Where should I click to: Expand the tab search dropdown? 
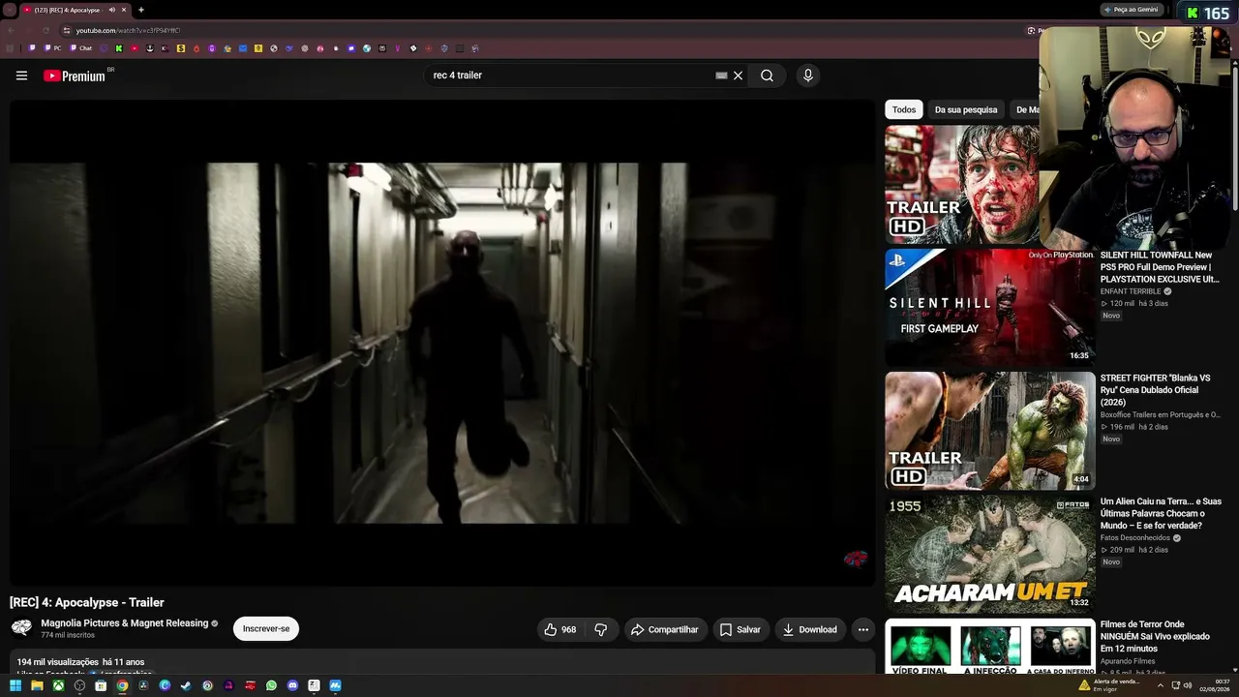pos(10,10)
